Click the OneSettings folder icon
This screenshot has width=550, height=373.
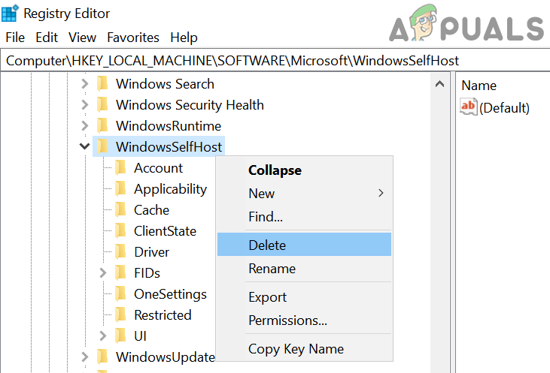point(120,294)
